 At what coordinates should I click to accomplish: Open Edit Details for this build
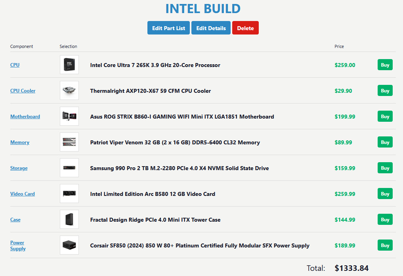[x=211, y=28]
